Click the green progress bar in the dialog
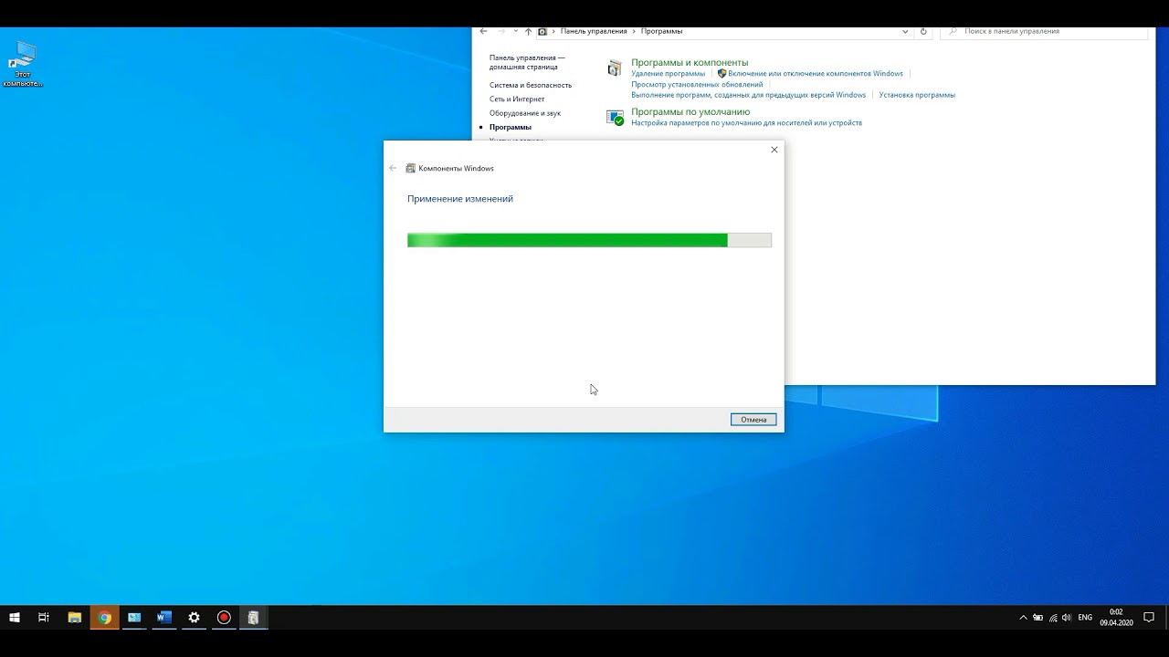Image resolution: width=1169 pixels, height=657 pixels. tap(589, 240)
